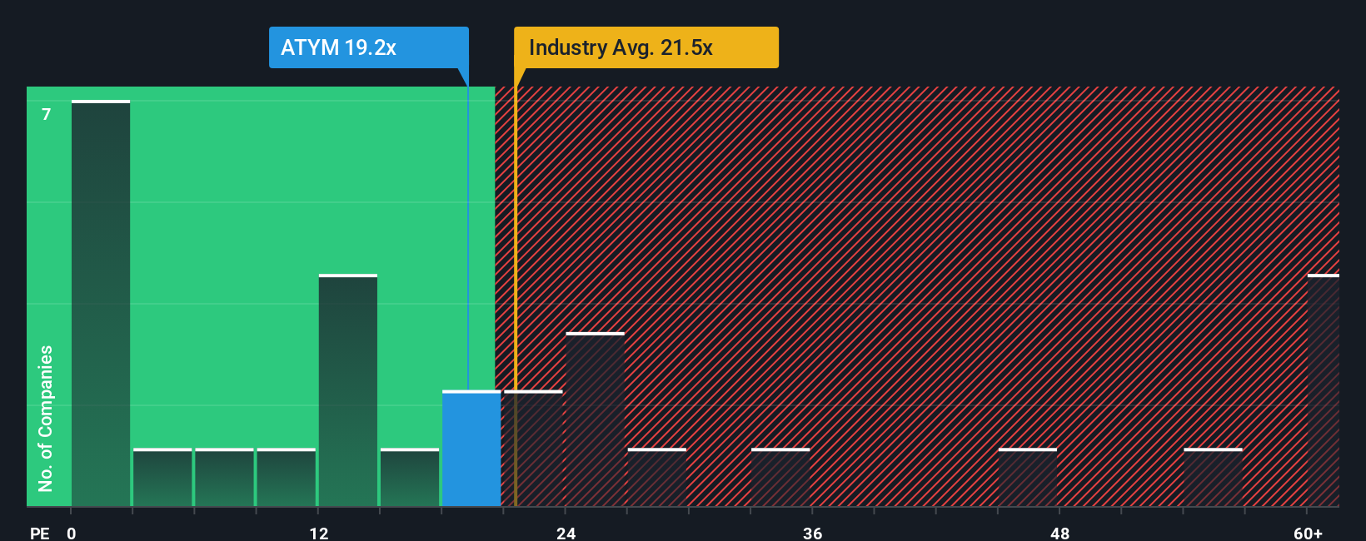The width and height of the screenshot is (1366, 541).
Task: Click the bar at PE 60+
Action: (1324, 390)
